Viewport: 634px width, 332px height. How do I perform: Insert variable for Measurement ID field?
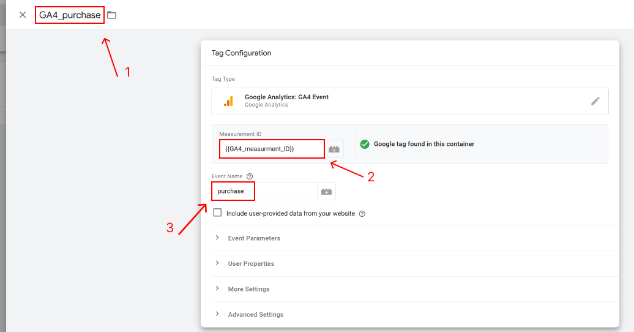click(x=334, y=149)
